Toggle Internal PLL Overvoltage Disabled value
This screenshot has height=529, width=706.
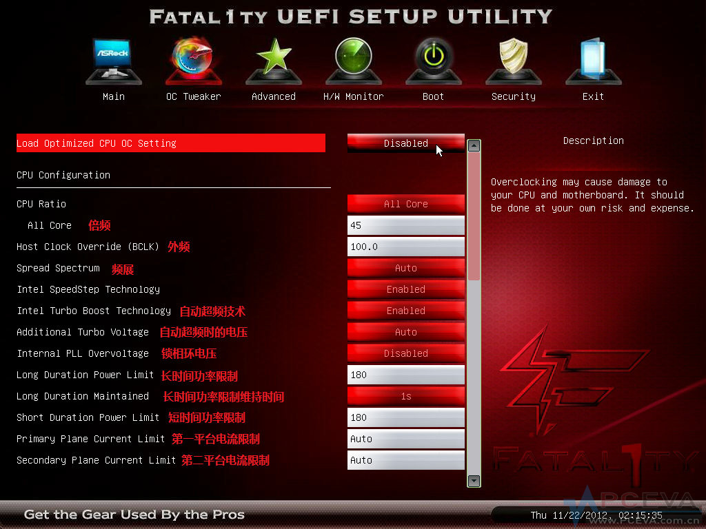[405, 353]
